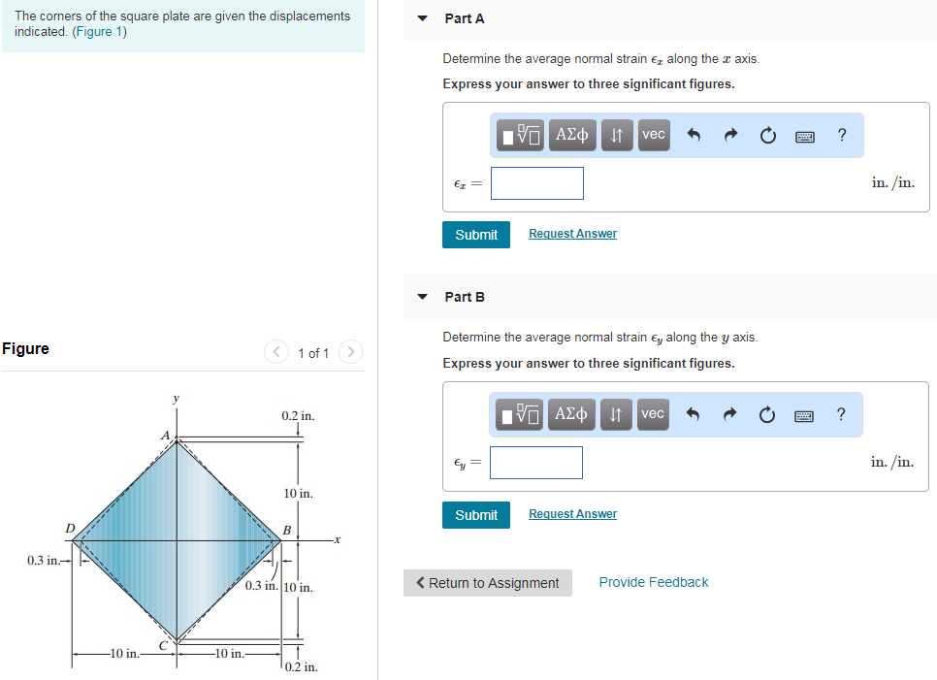Click the epsilon x answer input field
The image size is (937, 680).
537,183
